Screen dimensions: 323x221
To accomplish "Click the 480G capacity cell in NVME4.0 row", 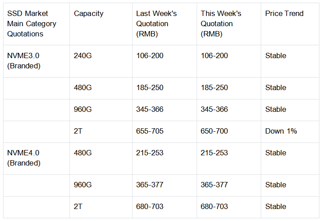I will tap(83, 153).
